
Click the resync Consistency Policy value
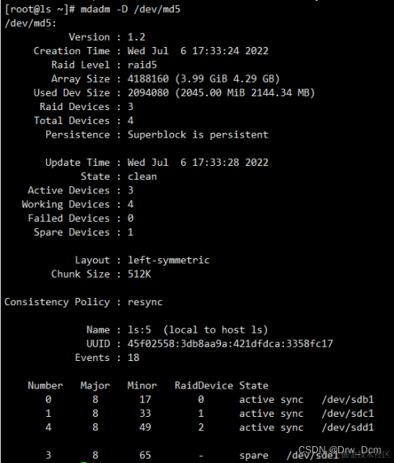click(145, 302)
